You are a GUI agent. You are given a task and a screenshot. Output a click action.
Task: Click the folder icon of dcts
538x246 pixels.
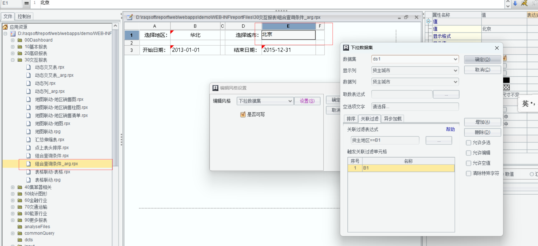[x=20, y=240]
